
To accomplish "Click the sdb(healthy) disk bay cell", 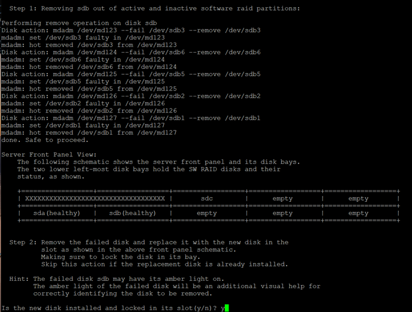I will pos(132,213).
